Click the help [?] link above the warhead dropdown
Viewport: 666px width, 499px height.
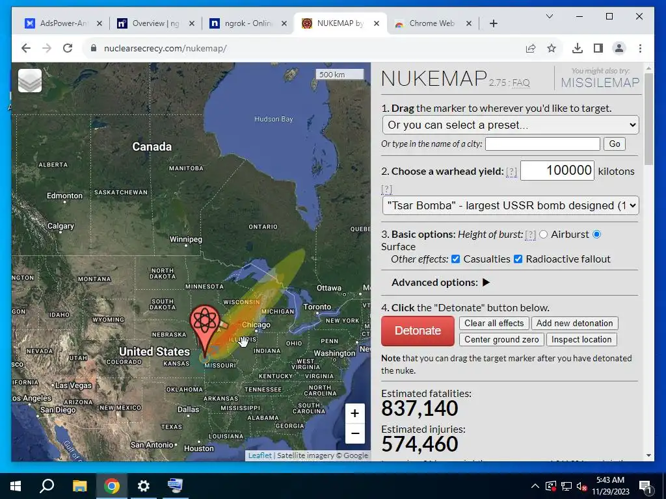(x=386, y=189)
